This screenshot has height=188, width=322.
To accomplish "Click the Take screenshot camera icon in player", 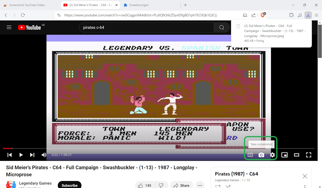I will point(261,155).
